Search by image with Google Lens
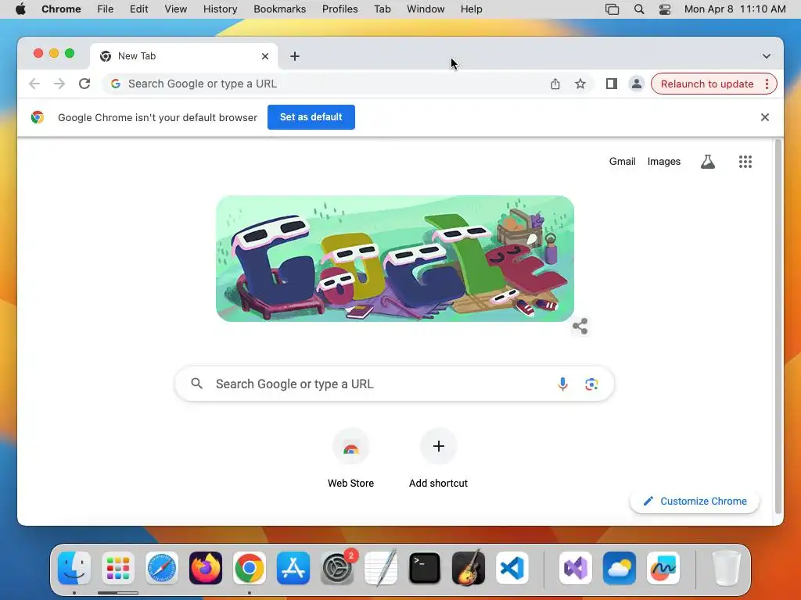Viewport: 801px width, 600px height. click(591, 384)
